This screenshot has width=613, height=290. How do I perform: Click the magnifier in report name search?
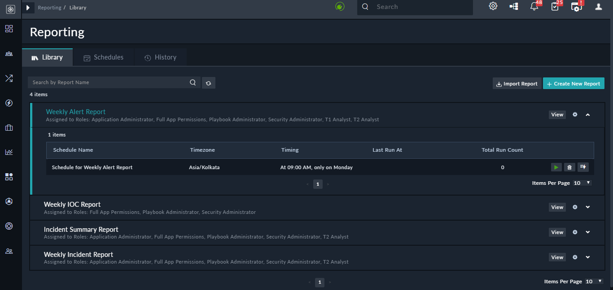click(x=193, y=82)
